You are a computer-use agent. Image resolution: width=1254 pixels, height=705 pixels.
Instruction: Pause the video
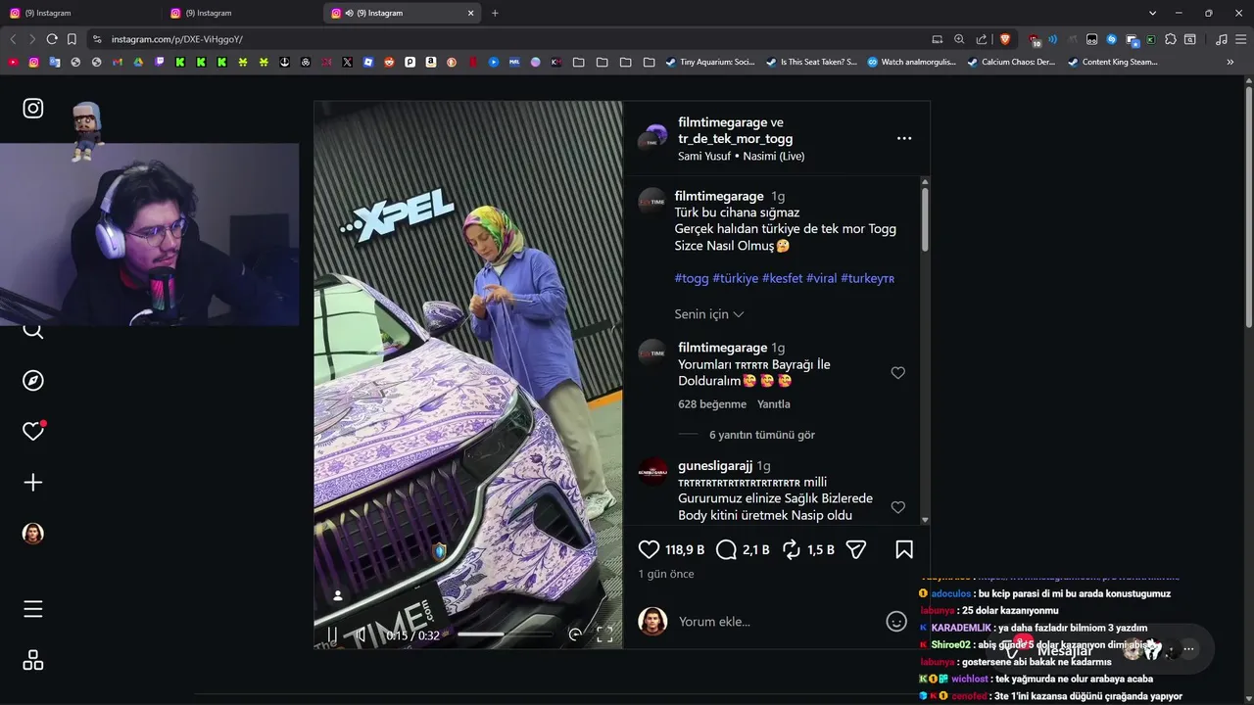pos(332,635)
